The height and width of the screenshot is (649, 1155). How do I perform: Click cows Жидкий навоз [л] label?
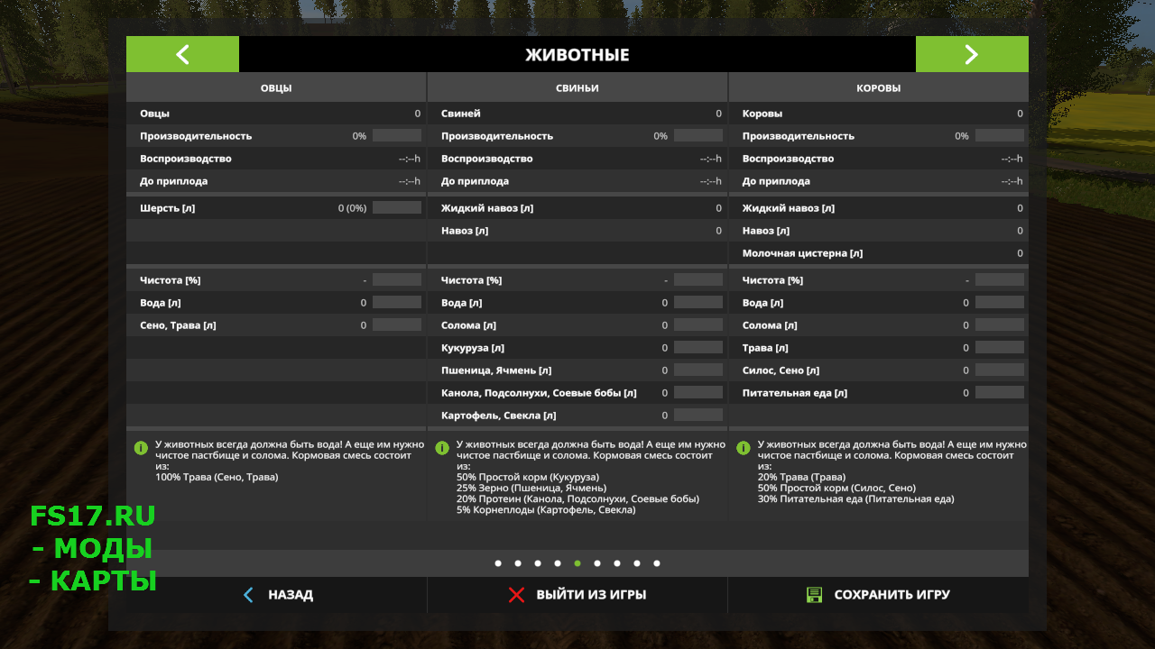click(x=789, y=208)
